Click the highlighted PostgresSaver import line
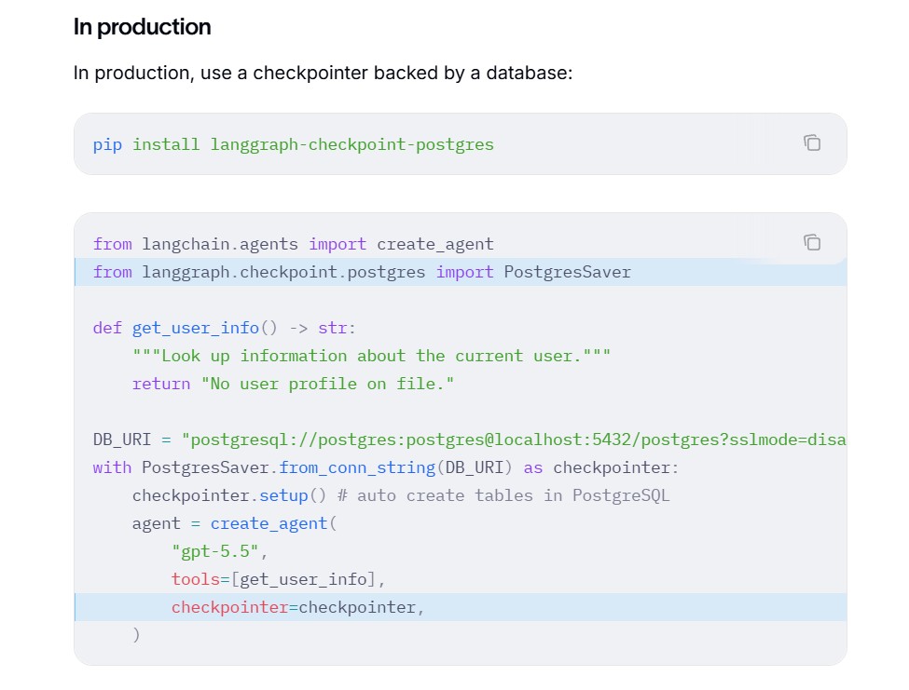 point(461,272)
